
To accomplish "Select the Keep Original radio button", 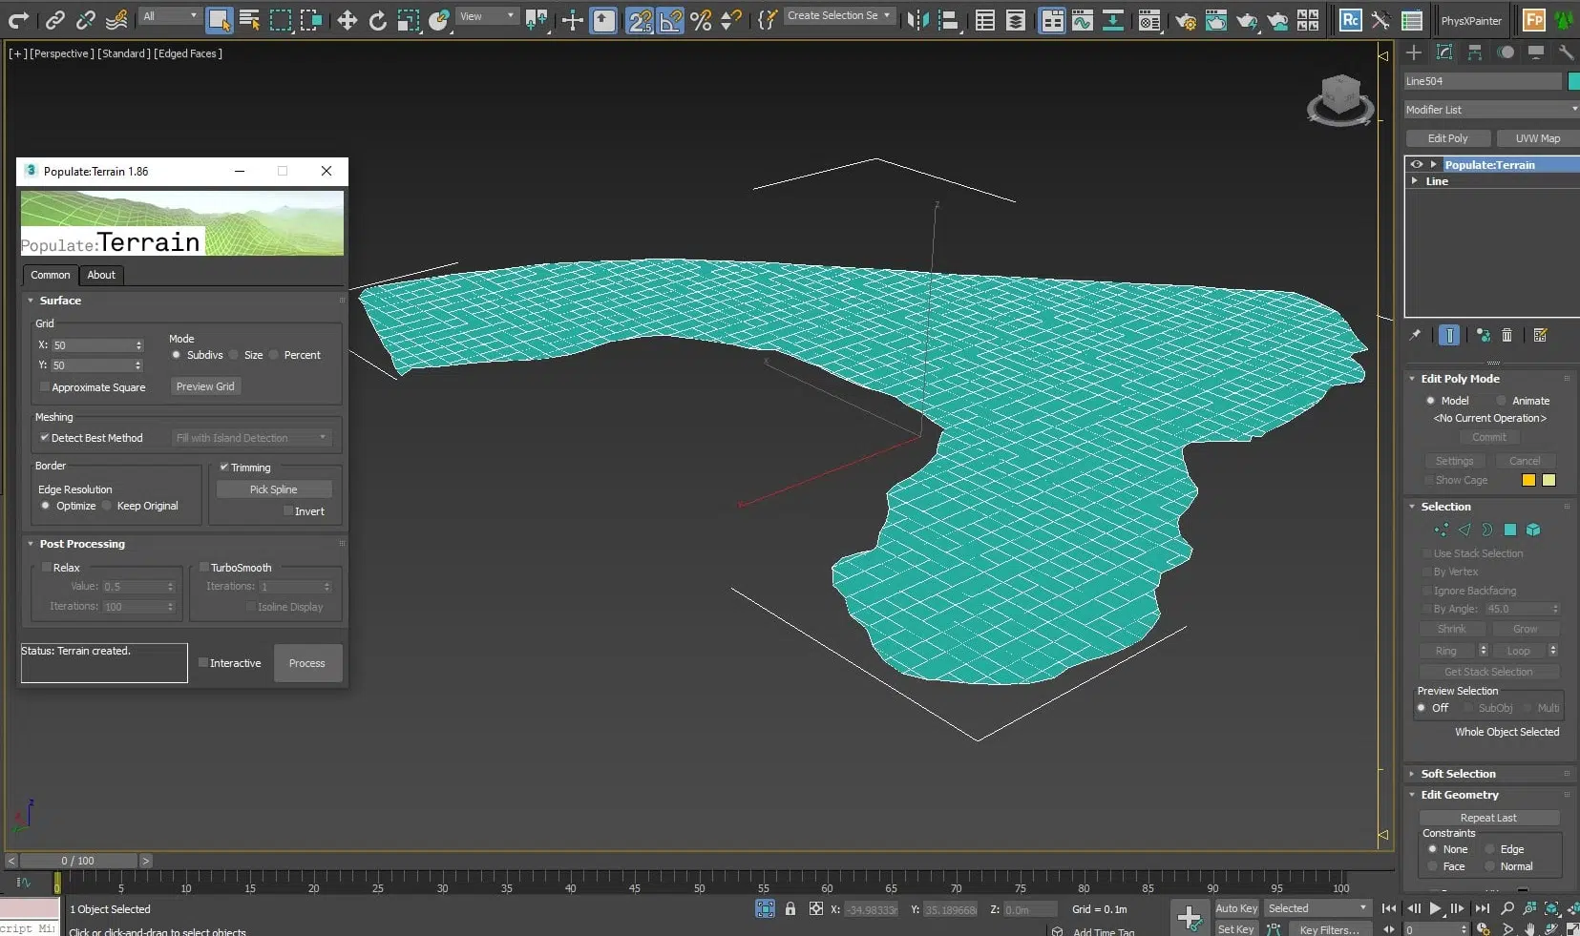I will click(x=108, y=506).
